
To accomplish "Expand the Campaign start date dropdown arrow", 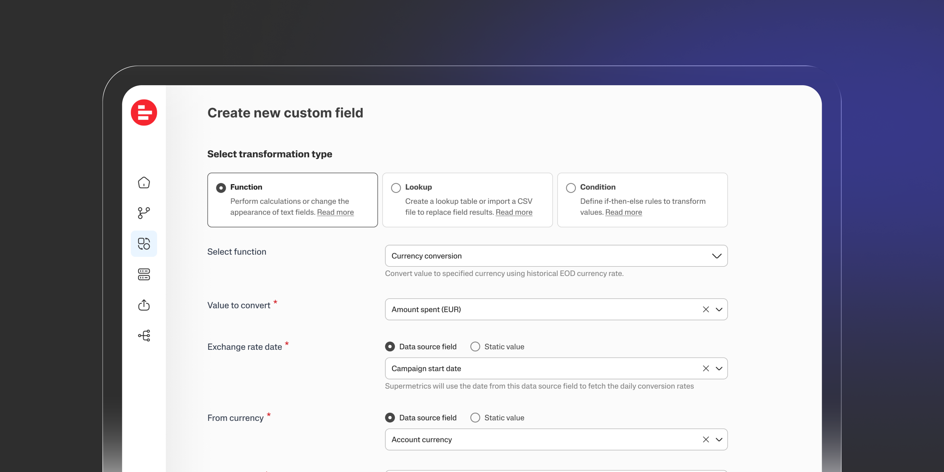I will pyautogui.click(x=719, y=368).
